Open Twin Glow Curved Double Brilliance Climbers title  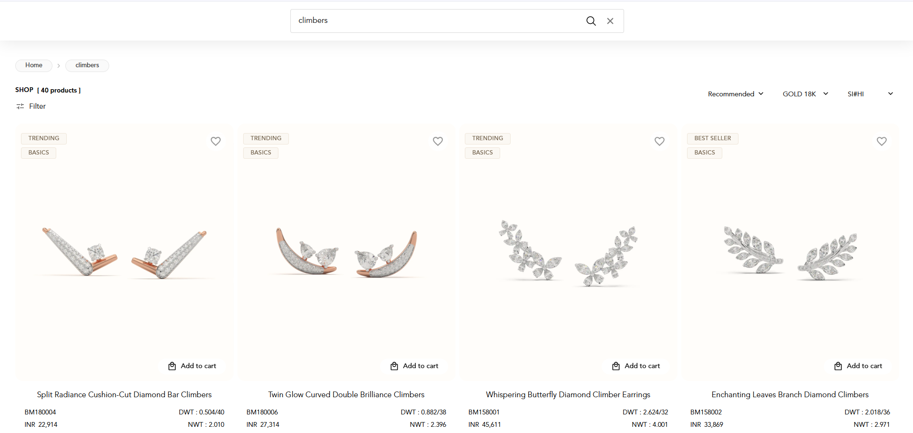coord(346,394)
